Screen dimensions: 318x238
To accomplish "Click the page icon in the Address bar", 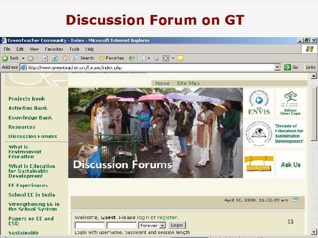I will pyautogui.click(x=24, y=67).
